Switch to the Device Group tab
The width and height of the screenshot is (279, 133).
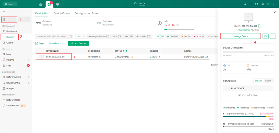(x=61, y=13)
